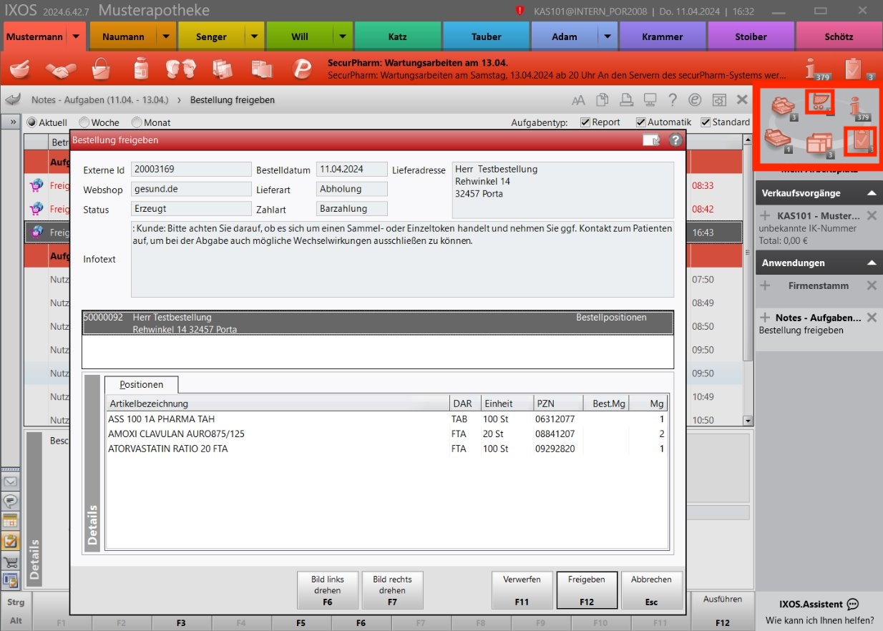
Task: Switch to the Stoiber user tab
Action: point(751,36)
